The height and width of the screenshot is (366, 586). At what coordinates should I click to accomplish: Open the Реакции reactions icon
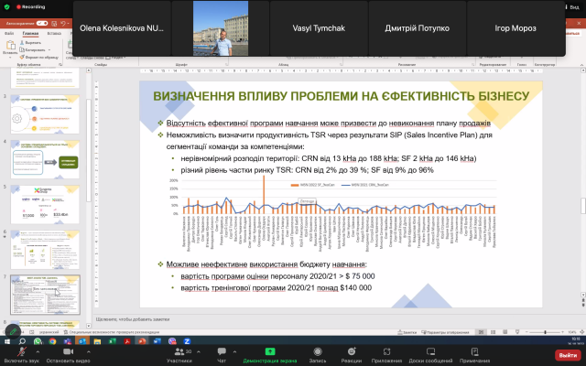click(351, 352)
